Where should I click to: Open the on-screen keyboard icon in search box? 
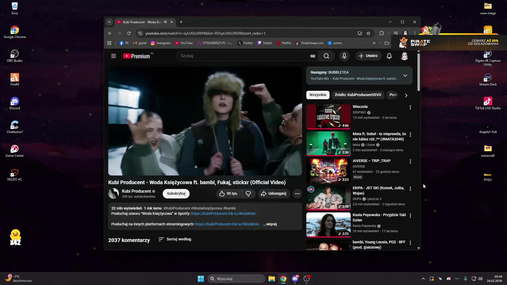point(313,56)
